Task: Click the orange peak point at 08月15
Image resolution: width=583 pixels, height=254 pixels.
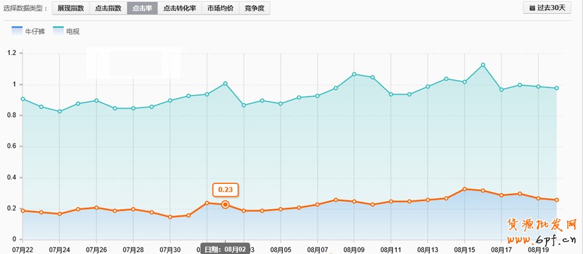Action: coord(464,189)
